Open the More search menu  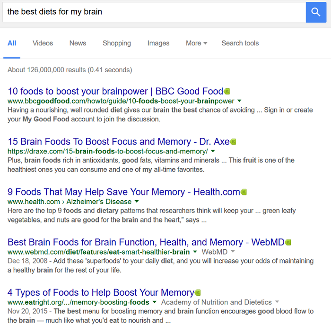[196, 43]
